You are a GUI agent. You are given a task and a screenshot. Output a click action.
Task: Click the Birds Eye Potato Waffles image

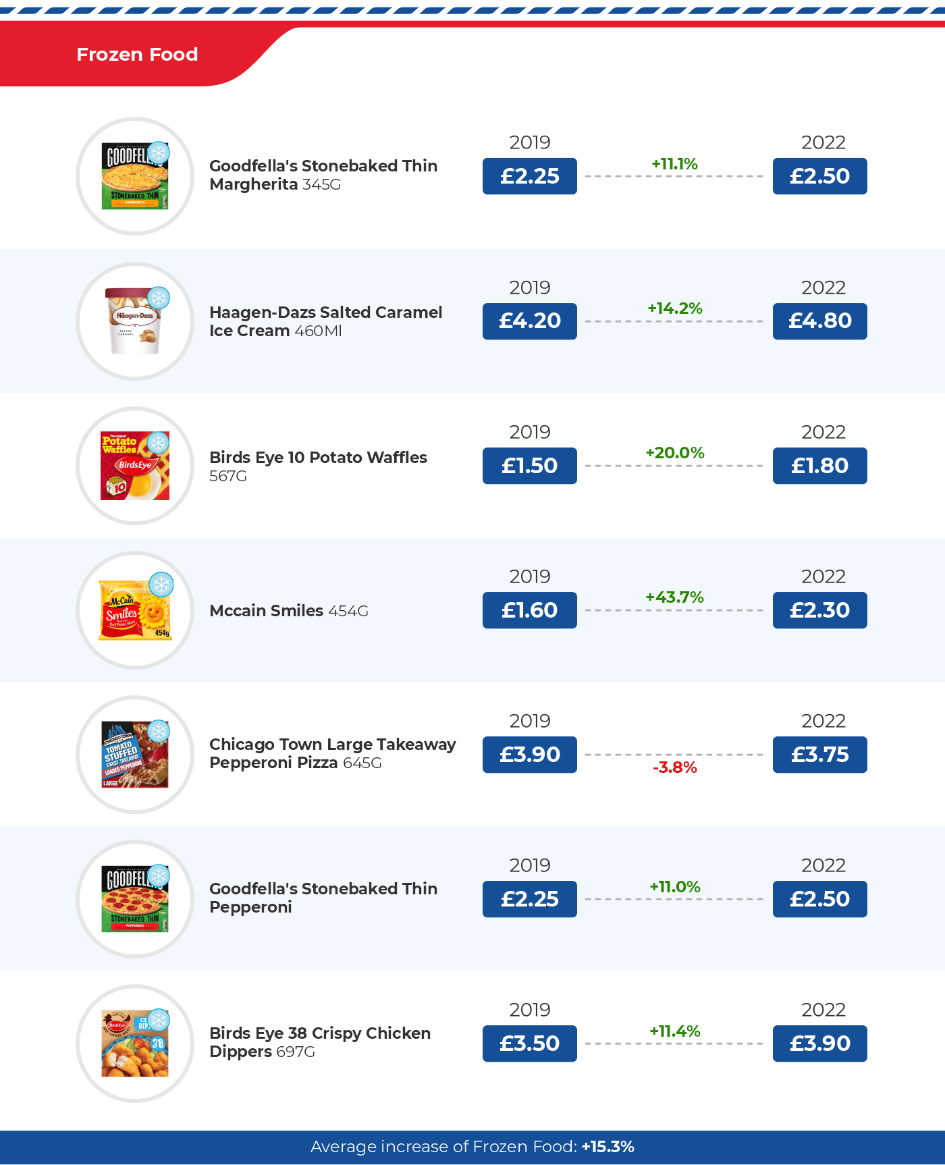click(x=134, y=466)
